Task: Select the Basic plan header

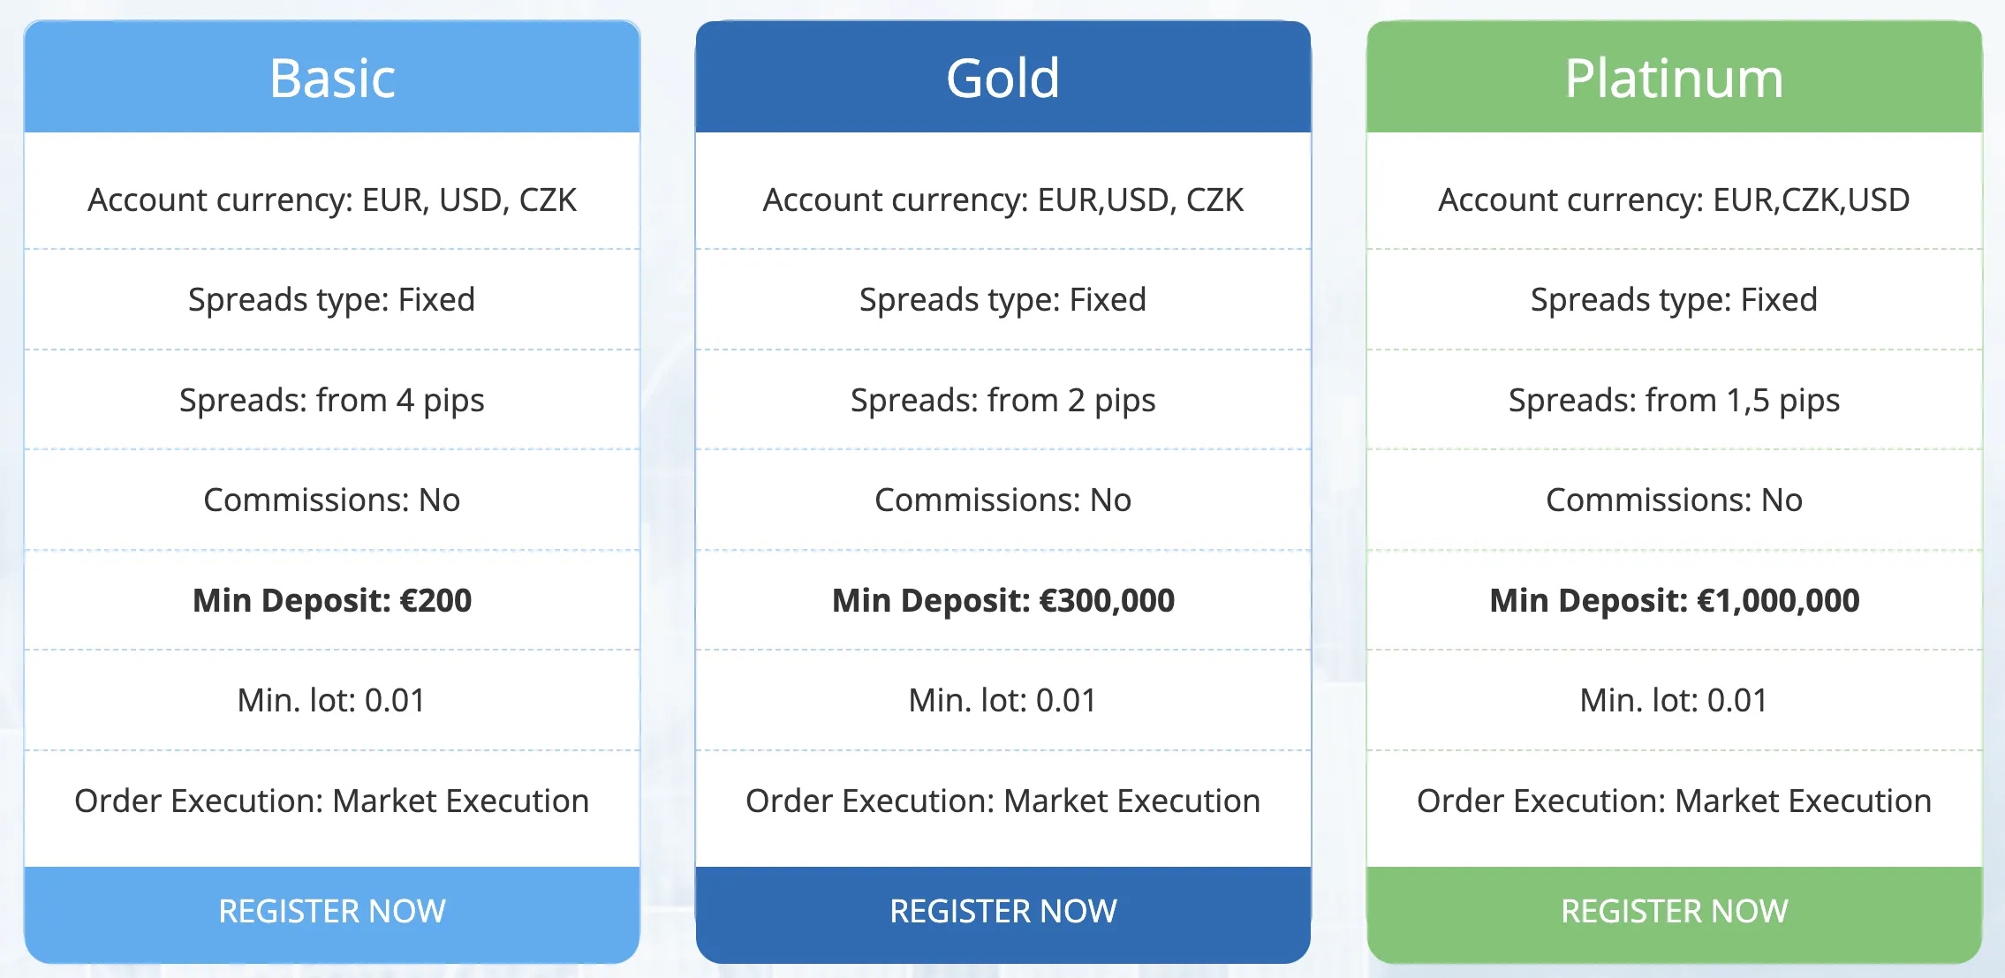Action: coord(332,78)
